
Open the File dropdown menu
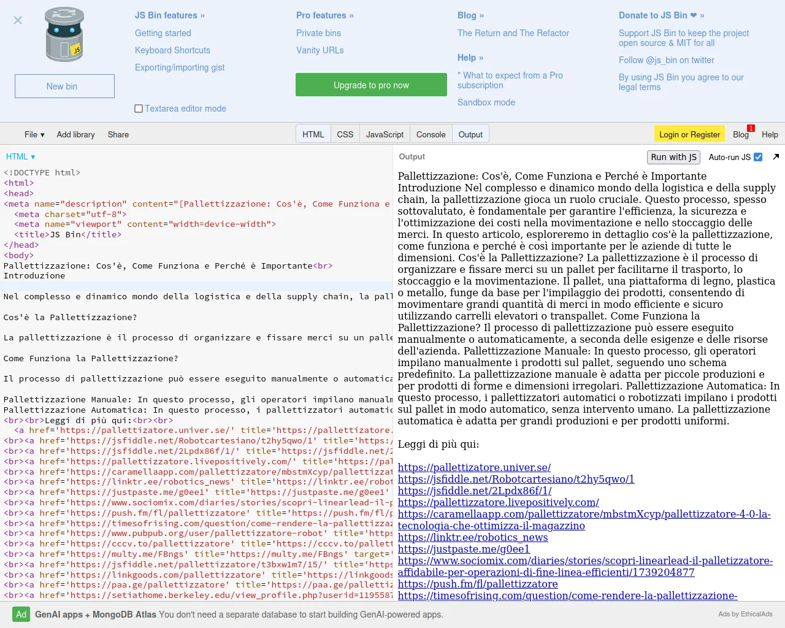(x=34, y=134)
